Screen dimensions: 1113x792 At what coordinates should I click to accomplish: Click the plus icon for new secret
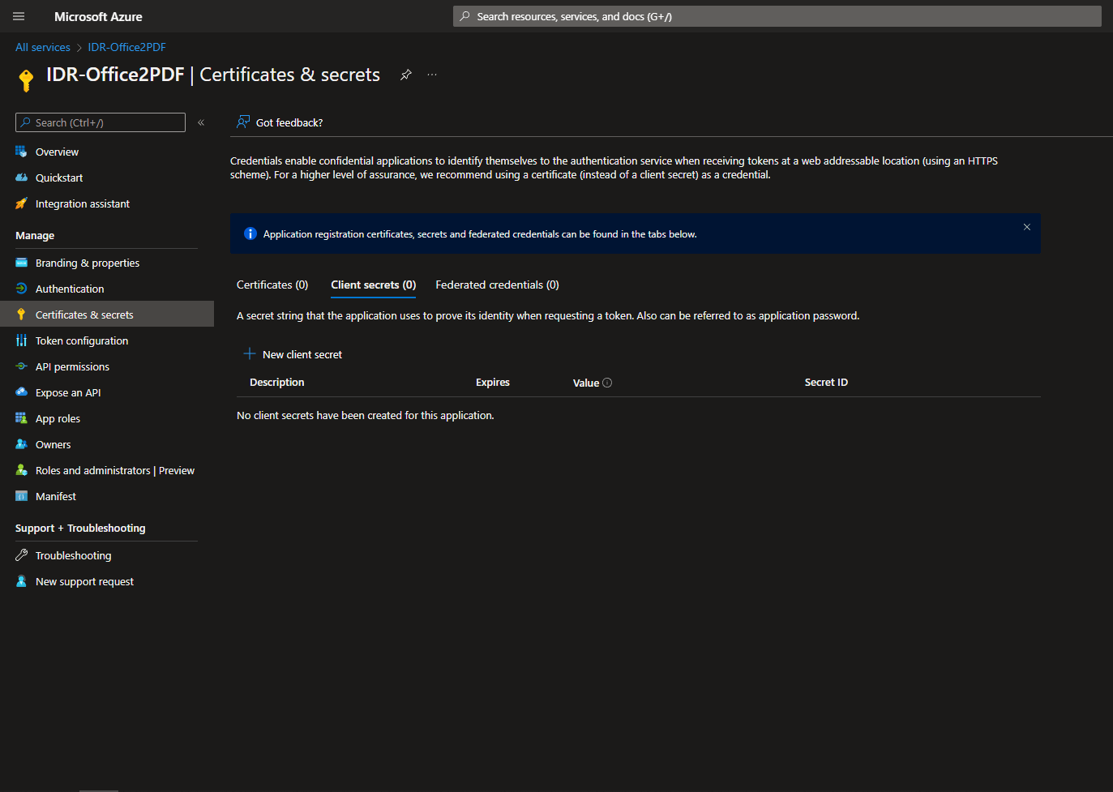250,354
